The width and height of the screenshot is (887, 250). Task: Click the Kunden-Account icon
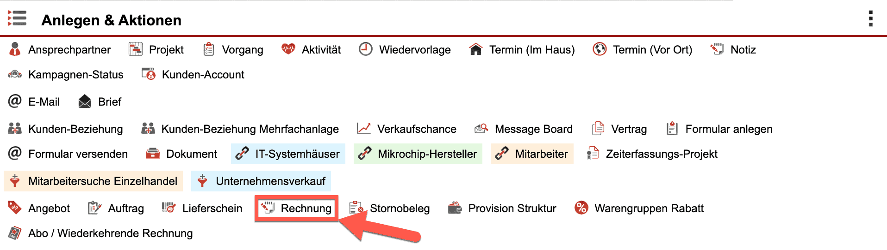pyautogui.click(x=148, y=74)
